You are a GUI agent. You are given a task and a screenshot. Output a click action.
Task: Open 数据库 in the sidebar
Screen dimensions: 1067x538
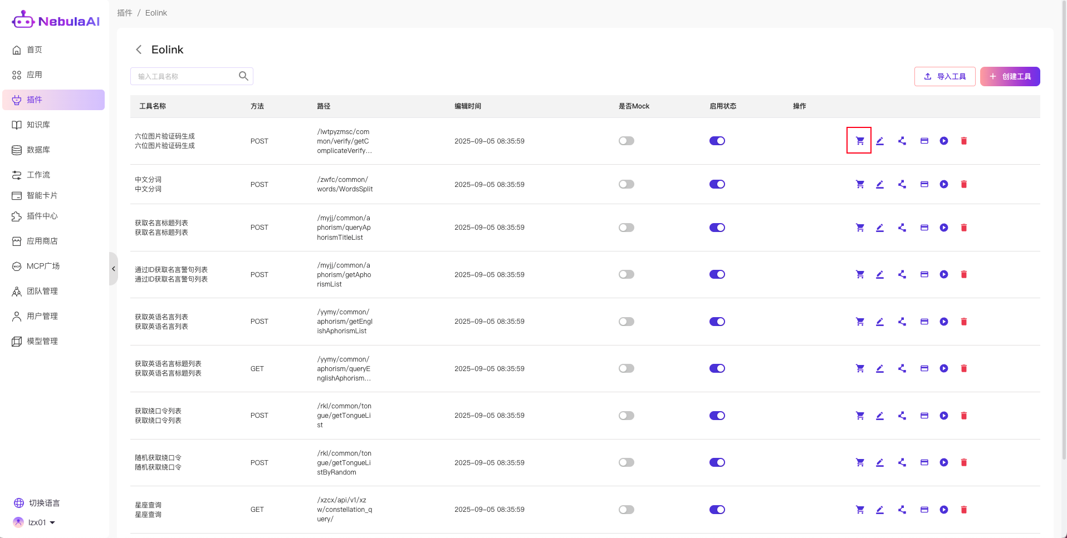tap(53, 150)
